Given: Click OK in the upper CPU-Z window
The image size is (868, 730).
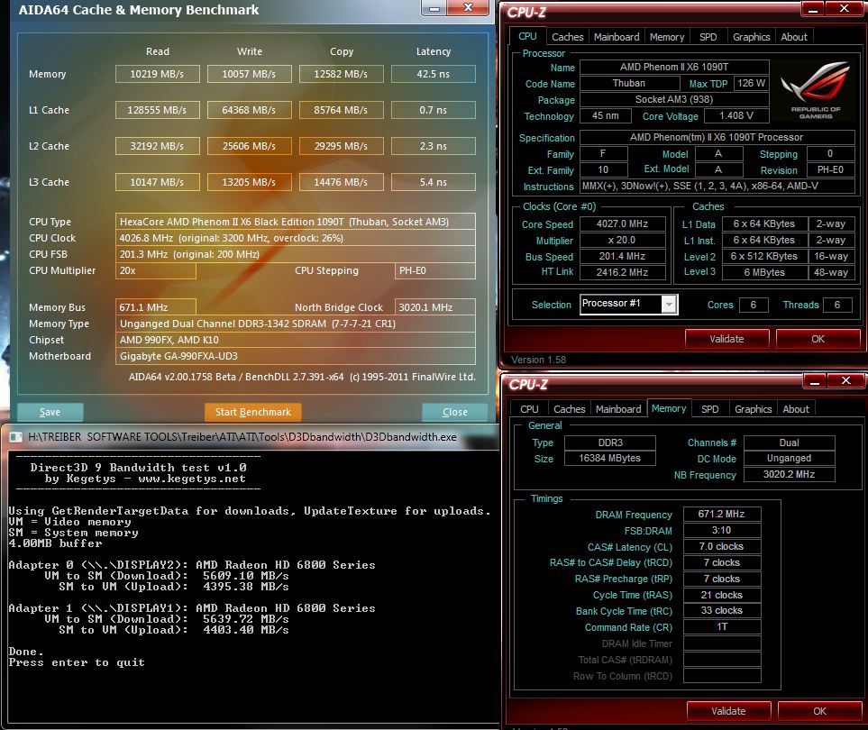Looking at the screenshot, I should [x=818, y=339].
